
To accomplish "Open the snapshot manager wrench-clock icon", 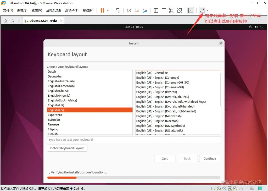I will click(x=145, y=10).
